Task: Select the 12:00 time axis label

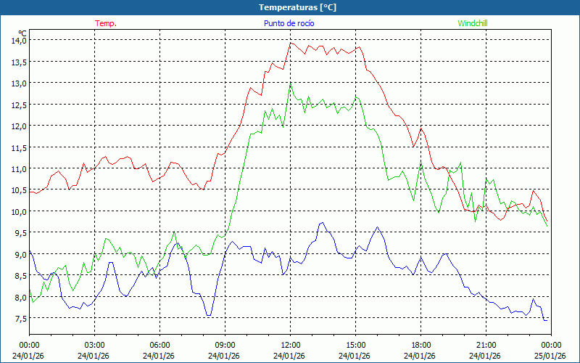Action: tap(290, 345)
